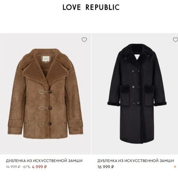
Task: Click the left fur-trimmed pocket of the black coat
Action: [124, 96]
